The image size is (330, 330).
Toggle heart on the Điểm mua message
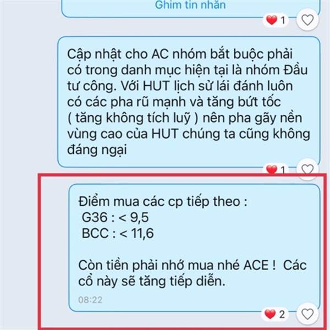pos(307,314)
